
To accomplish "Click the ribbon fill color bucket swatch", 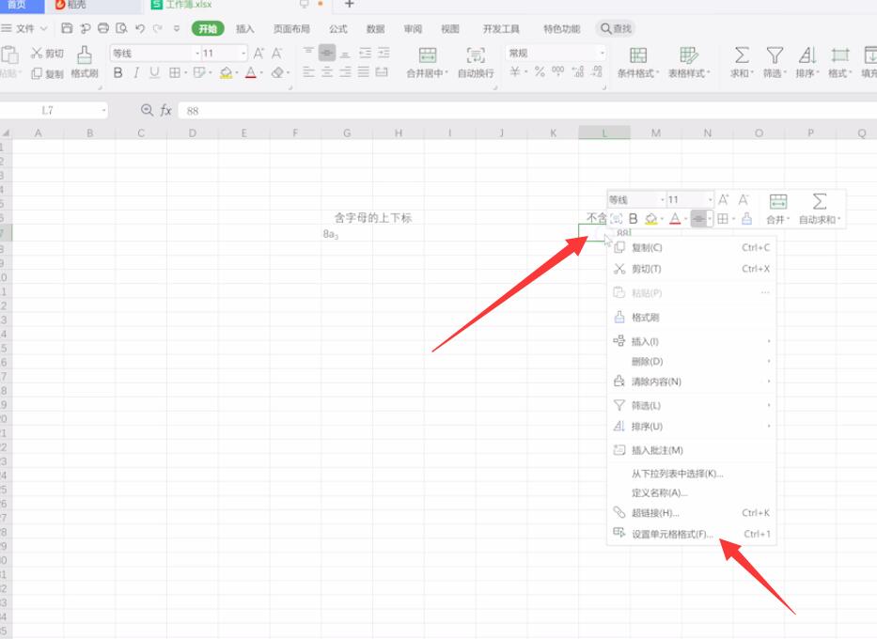I will tap(226, 72).
